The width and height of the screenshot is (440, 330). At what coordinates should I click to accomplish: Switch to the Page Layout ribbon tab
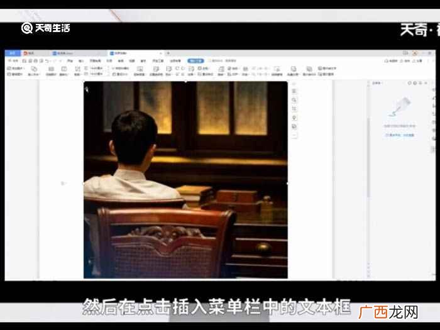[x=95, y=60]
